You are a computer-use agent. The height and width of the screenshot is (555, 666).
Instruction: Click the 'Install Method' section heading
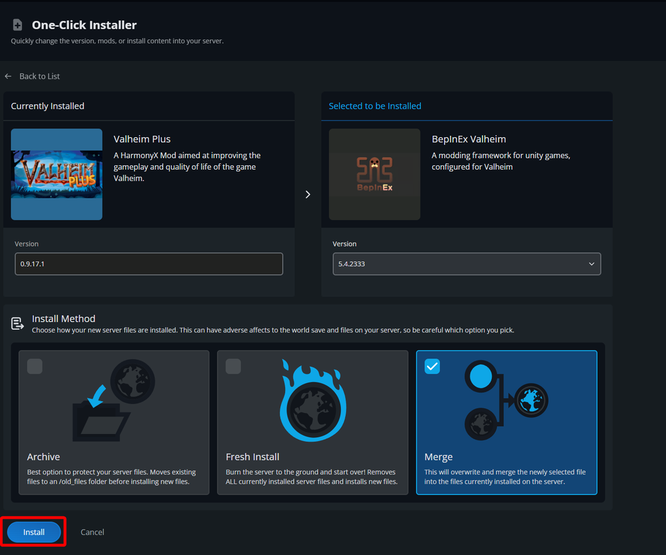pyautogui.click(x=64, y=318)
